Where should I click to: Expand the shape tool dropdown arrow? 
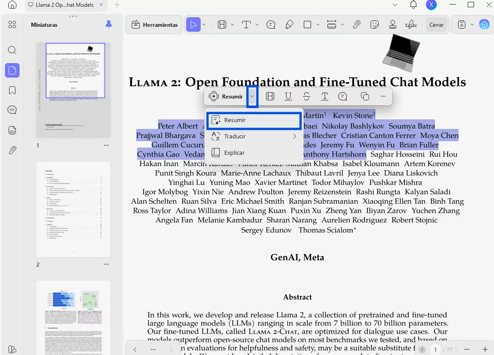[317, 25]
